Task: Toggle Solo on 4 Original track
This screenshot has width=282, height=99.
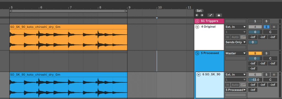Action: (266, 27)
